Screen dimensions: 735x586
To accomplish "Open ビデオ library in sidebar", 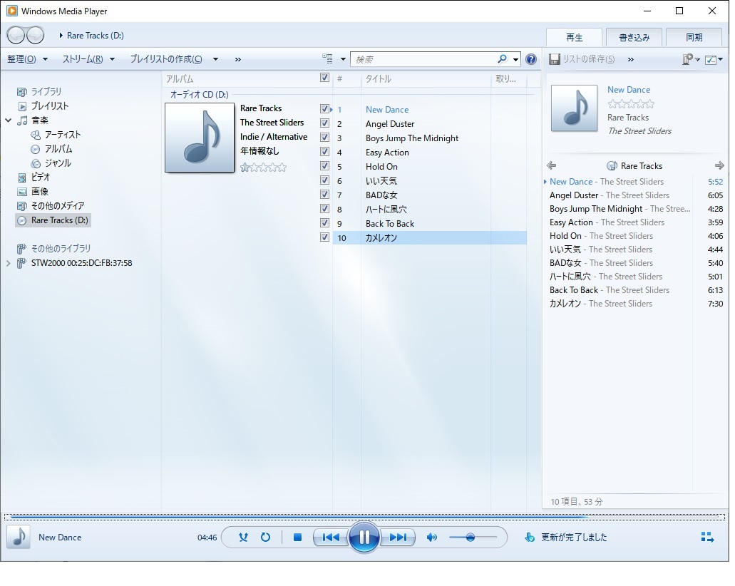I will pos(41,178).
